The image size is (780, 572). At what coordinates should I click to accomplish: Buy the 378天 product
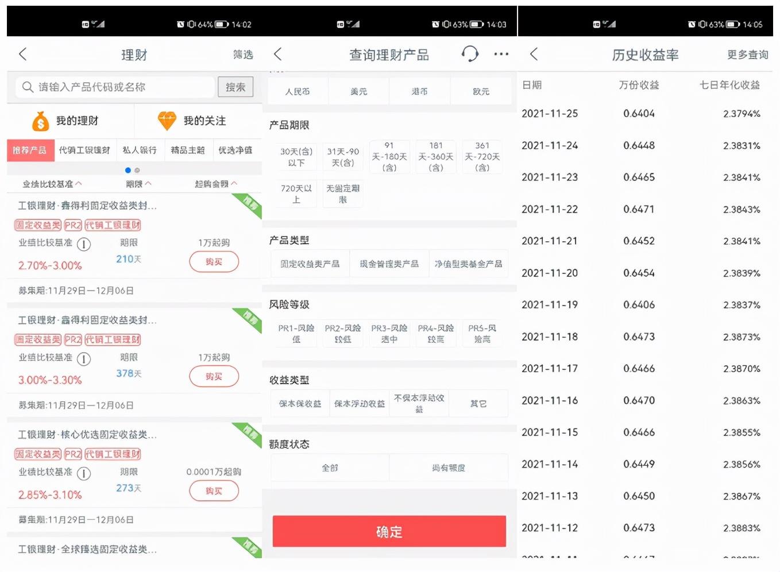pyautogui.click(x=214, y=377)
